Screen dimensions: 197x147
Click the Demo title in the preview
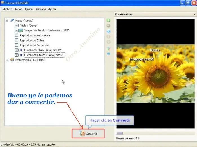[x=155, y=50]
